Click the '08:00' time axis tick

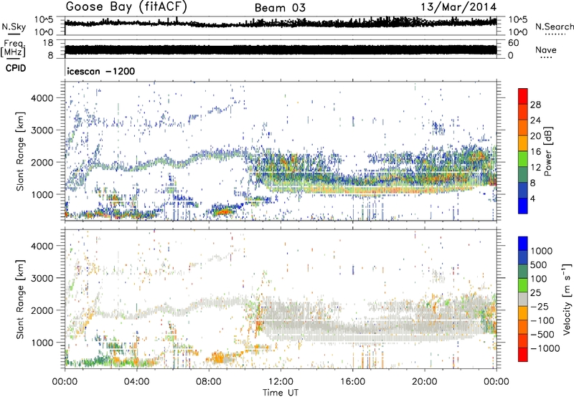tap(209, 382)
